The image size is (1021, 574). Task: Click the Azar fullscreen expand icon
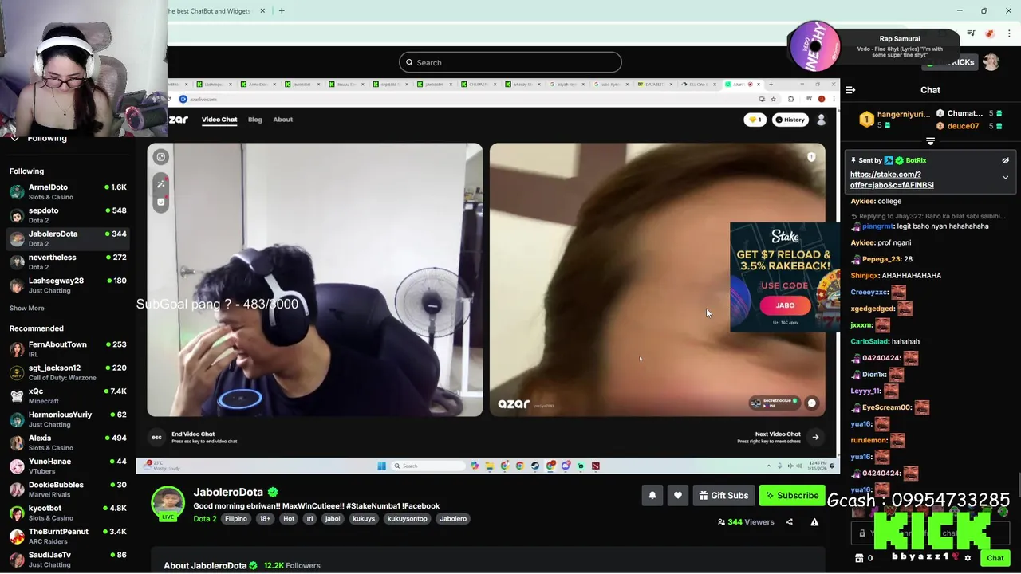pyautogui.click(x=161, y=157)
